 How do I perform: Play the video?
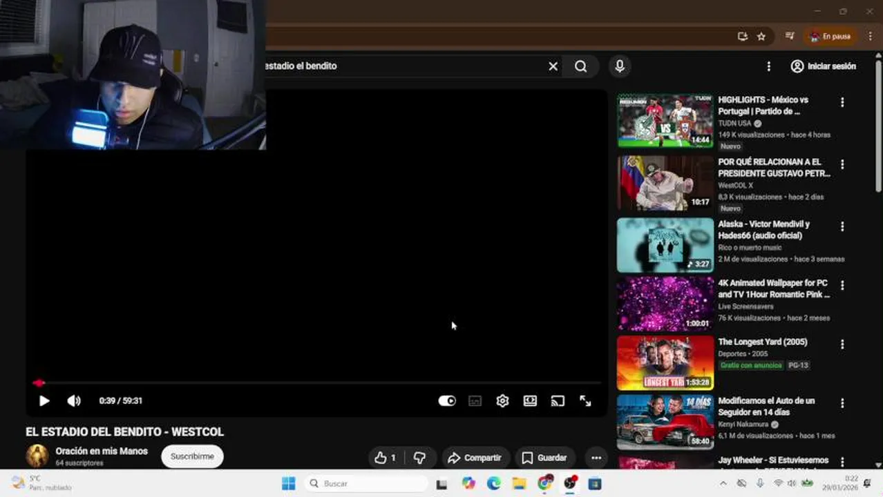(44, 400)
